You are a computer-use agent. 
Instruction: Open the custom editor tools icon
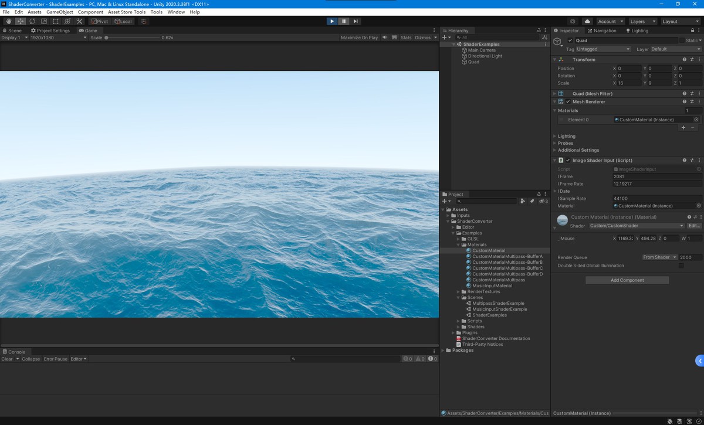pyautogui.click(x=79, y=21)
